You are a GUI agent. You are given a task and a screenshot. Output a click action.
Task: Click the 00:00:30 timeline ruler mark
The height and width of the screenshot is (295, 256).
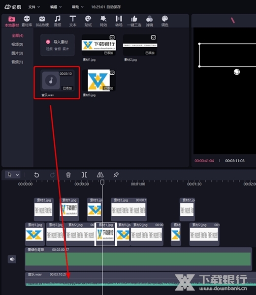click(x=82, y=184)
